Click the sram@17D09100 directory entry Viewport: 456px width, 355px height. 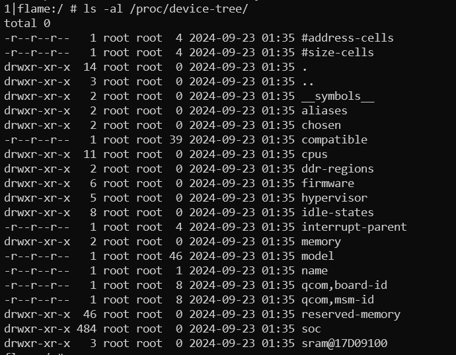click(x=344, y=343)
